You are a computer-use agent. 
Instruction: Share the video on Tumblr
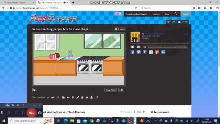(145, 52)
